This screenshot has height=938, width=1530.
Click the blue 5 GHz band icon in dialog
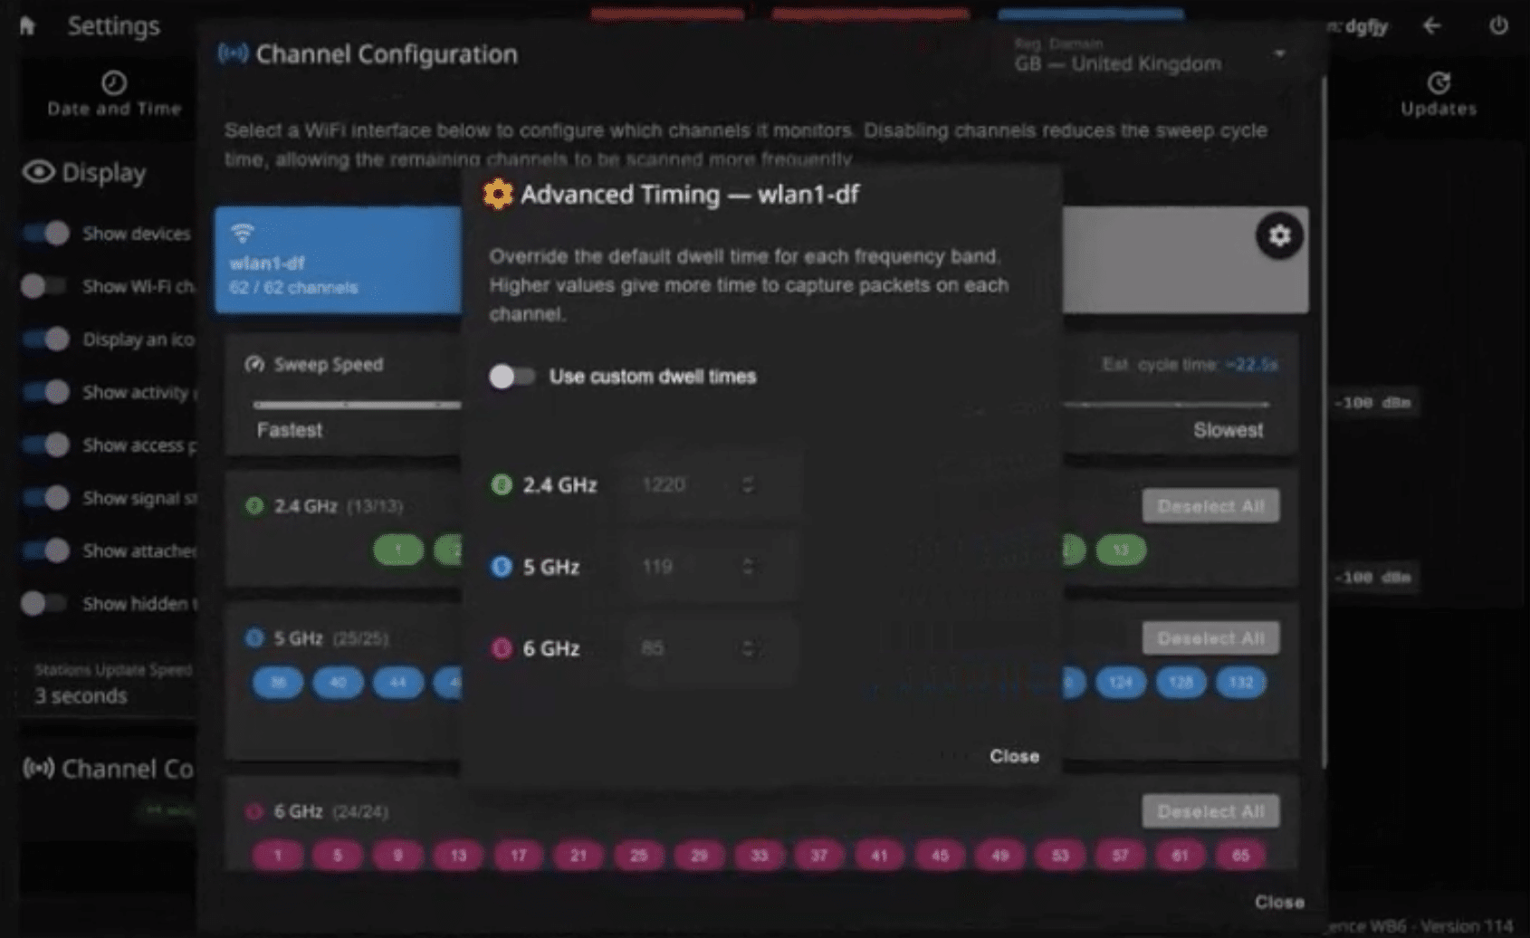(501, 567)
